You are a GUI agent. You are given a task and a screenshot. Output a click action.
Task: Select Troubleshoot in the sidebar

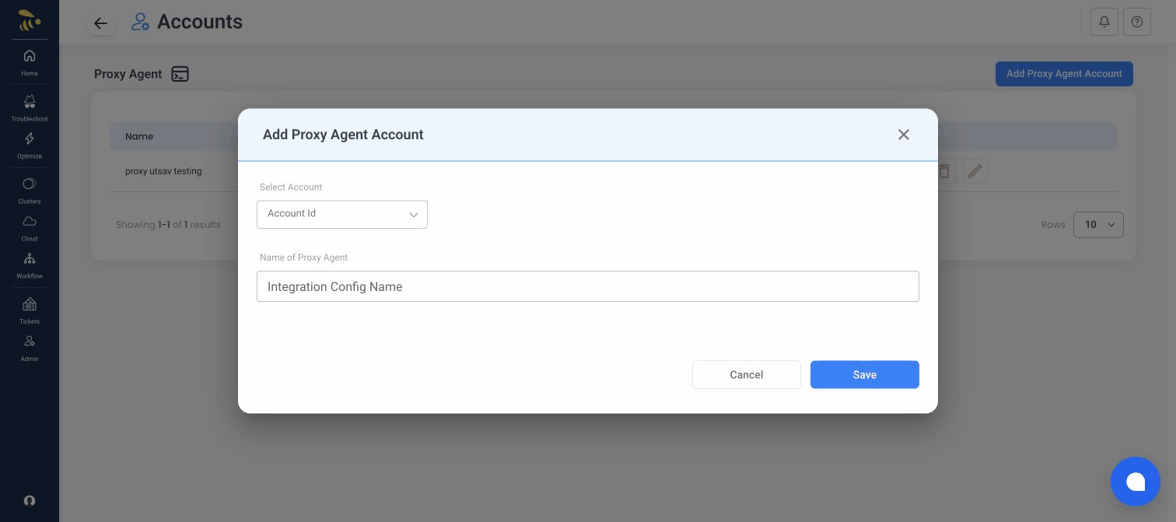(x=29, y=108)
